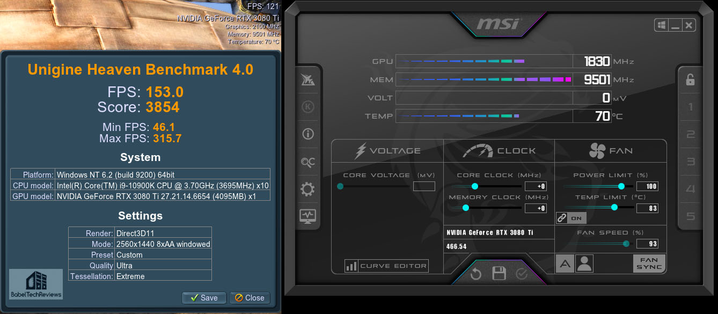Select profile slot 1
The image size is (718, 314).
[691, 107]
